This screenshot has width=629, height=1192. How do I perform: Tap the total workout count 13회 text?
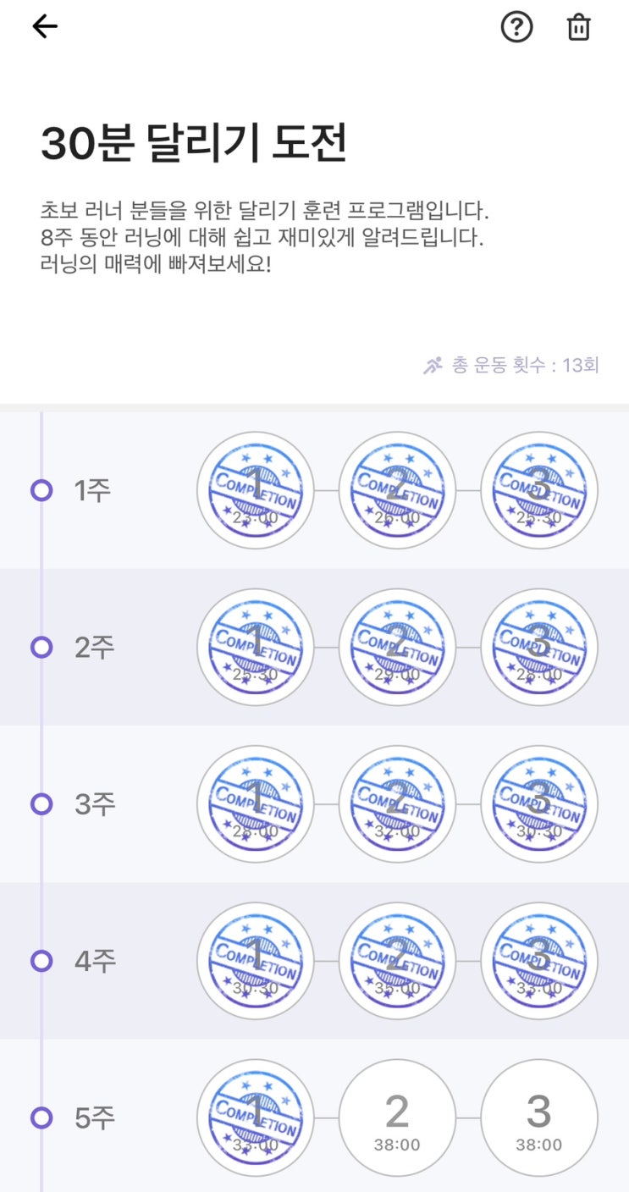[526, 366]
